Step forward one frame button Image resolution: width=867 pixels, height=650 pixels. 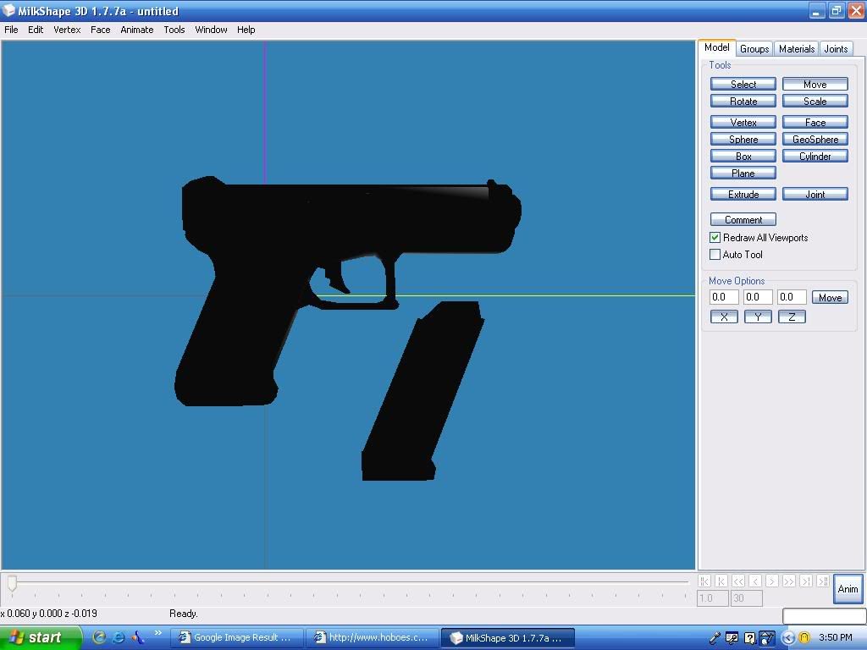[x=772, y=581]
